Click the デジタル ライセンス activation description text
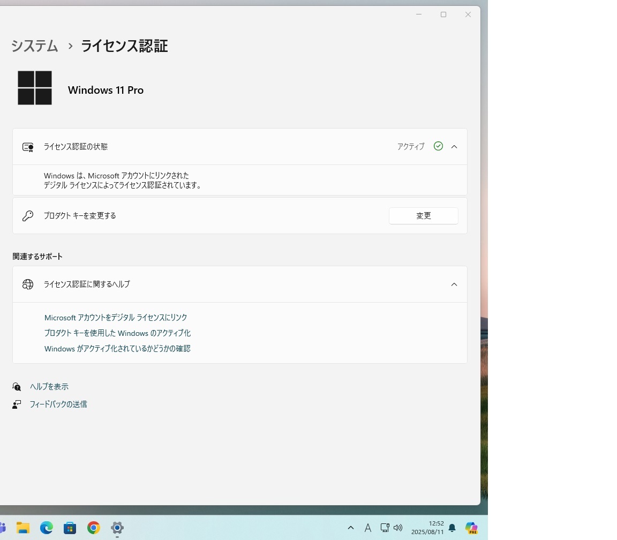Image resolution: width=617 pixels, height=540 pixels. pos(123,180)
